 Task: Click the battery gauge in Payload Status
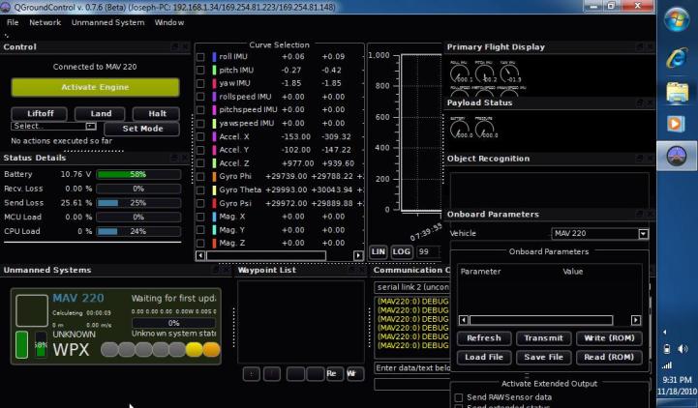coord(460,130)
